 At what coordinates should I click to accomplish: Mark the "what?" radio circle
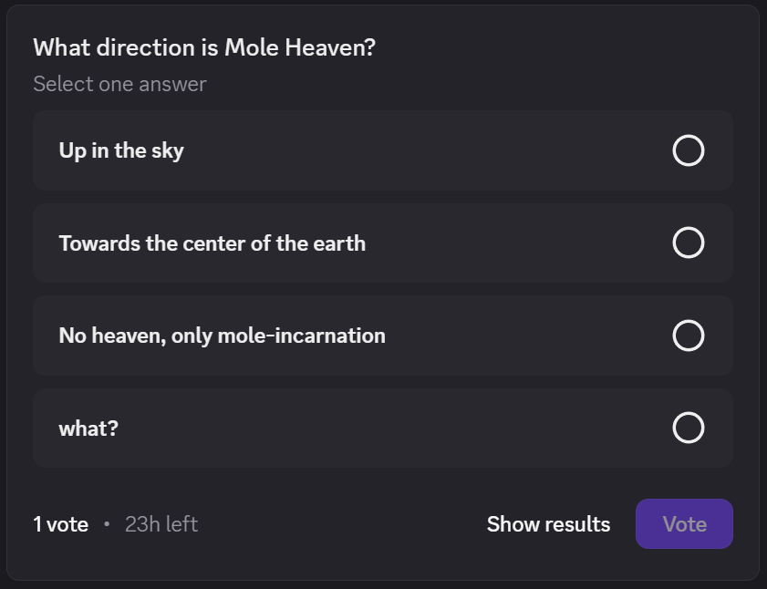click(688, 428)
